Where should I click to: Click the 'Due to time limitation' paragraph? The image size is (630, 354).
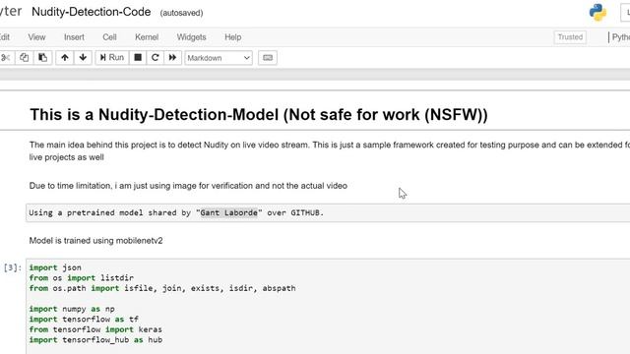pyautogui.click(x=188, y=186)
